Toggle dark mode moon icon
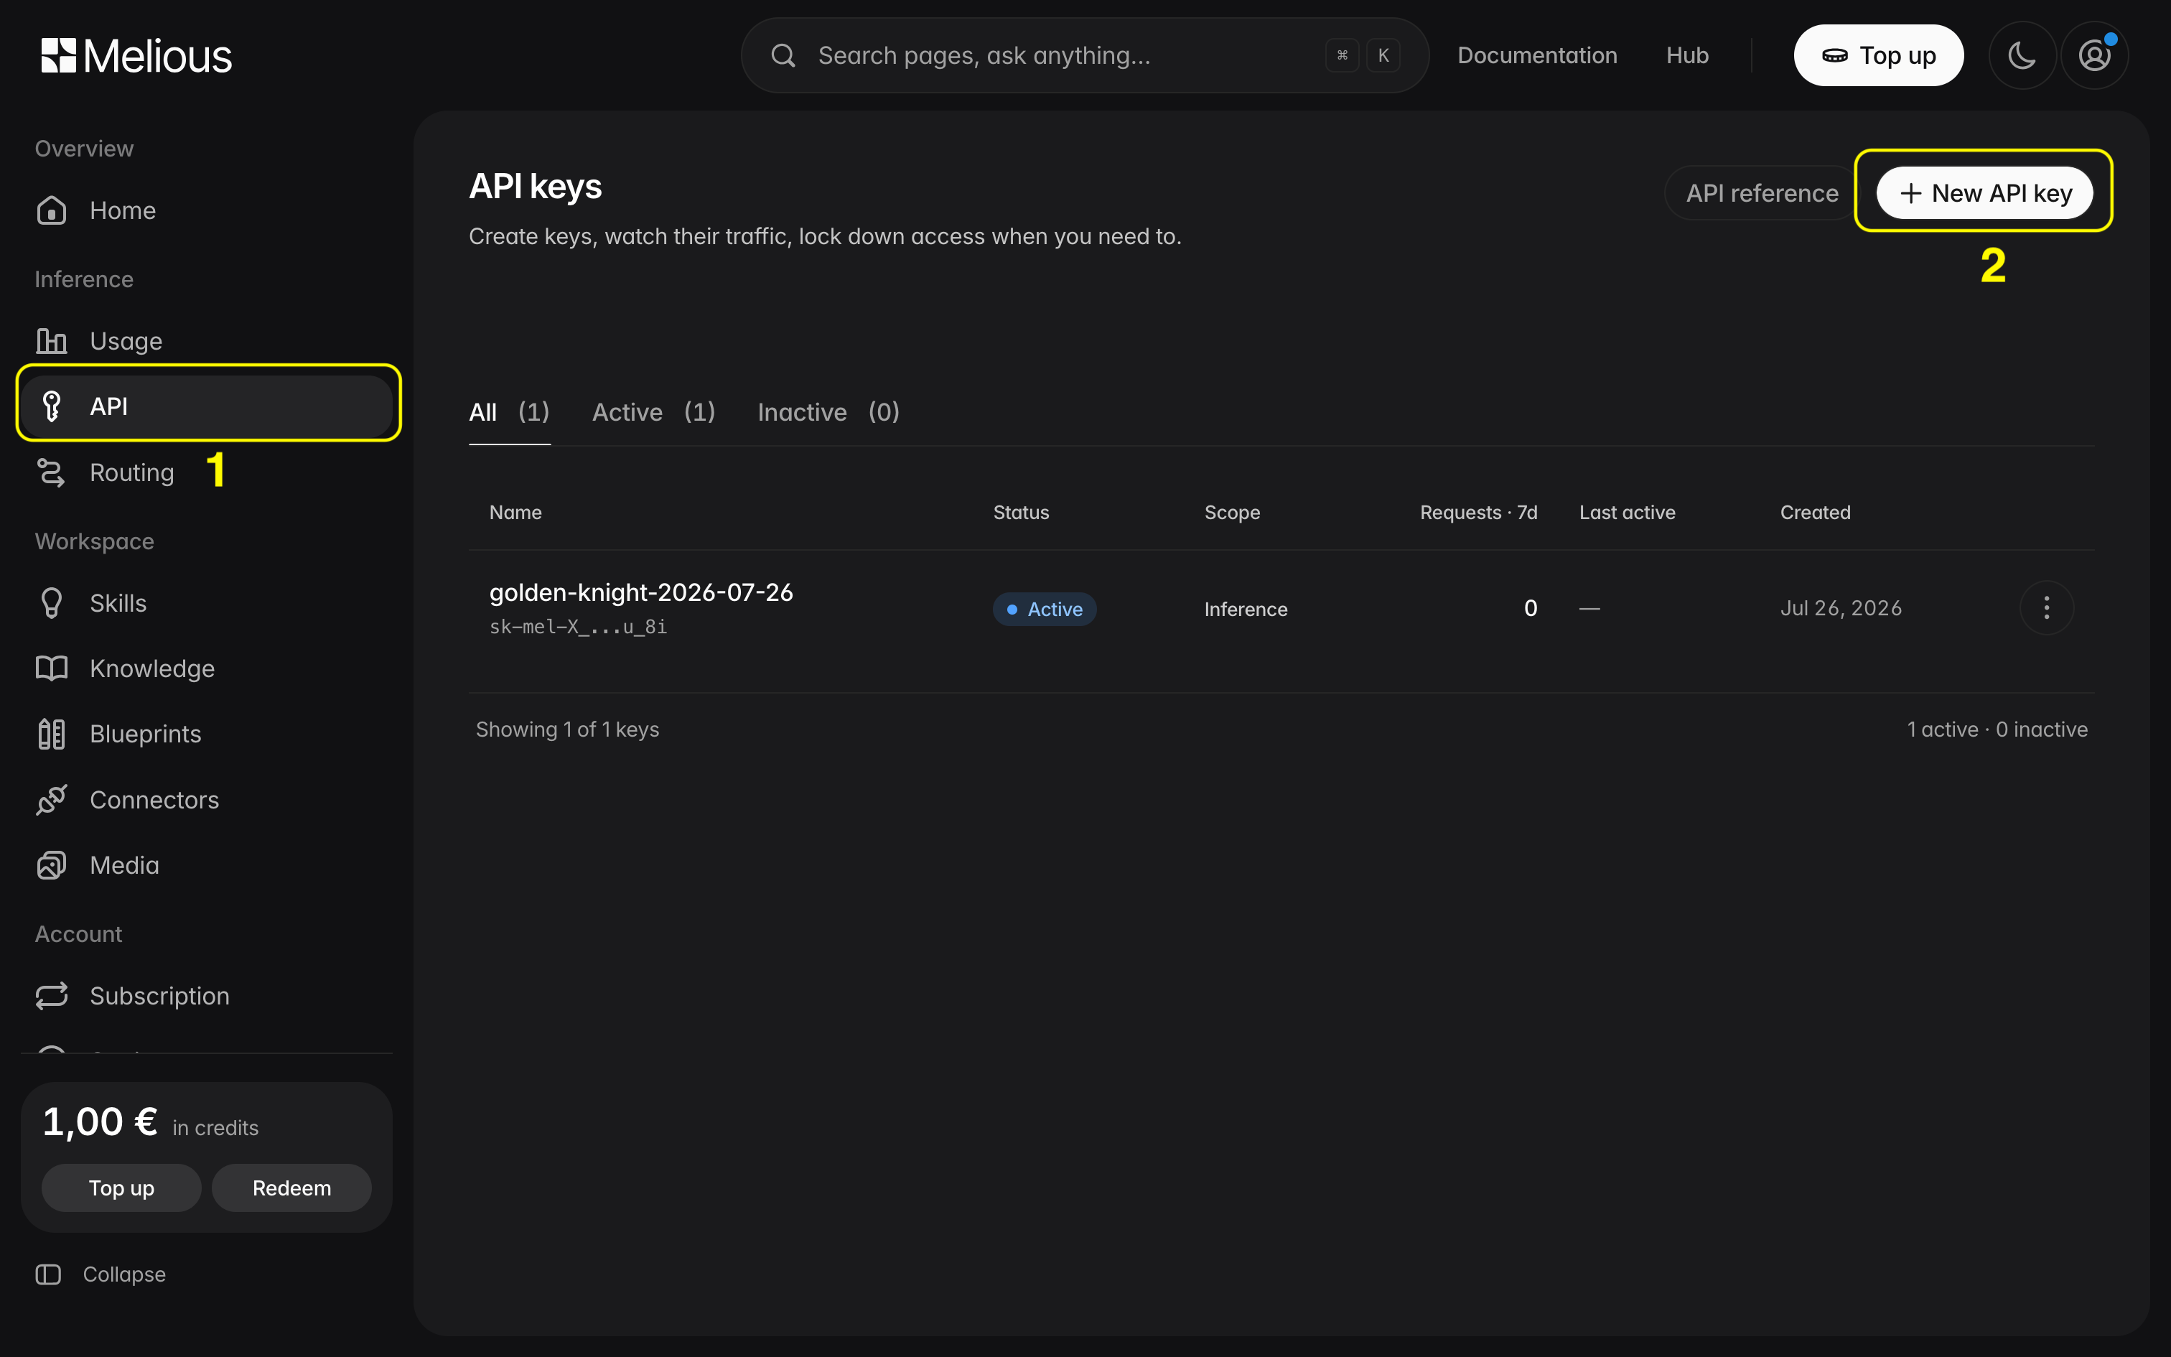Screen dimensions: 2171x1357 pos(2022,56)
